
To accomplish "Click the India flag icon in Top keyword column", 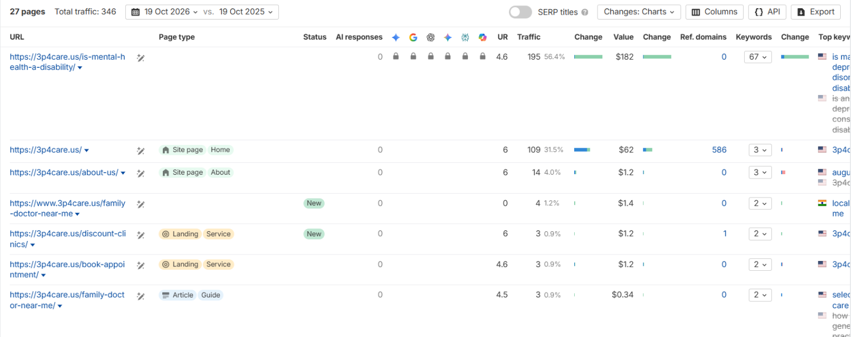I will click(822, 203).
